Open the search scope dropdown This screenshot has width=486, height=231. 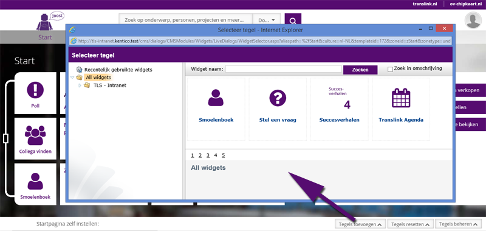click(x=267, y=20)
